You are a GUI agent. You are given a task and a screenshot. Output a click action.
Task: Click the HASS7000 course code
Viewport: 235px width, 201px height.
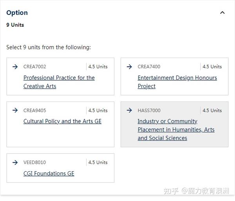tap(149, 110)
